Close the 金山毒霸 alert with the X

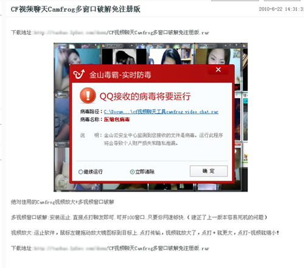click(218, 70)
